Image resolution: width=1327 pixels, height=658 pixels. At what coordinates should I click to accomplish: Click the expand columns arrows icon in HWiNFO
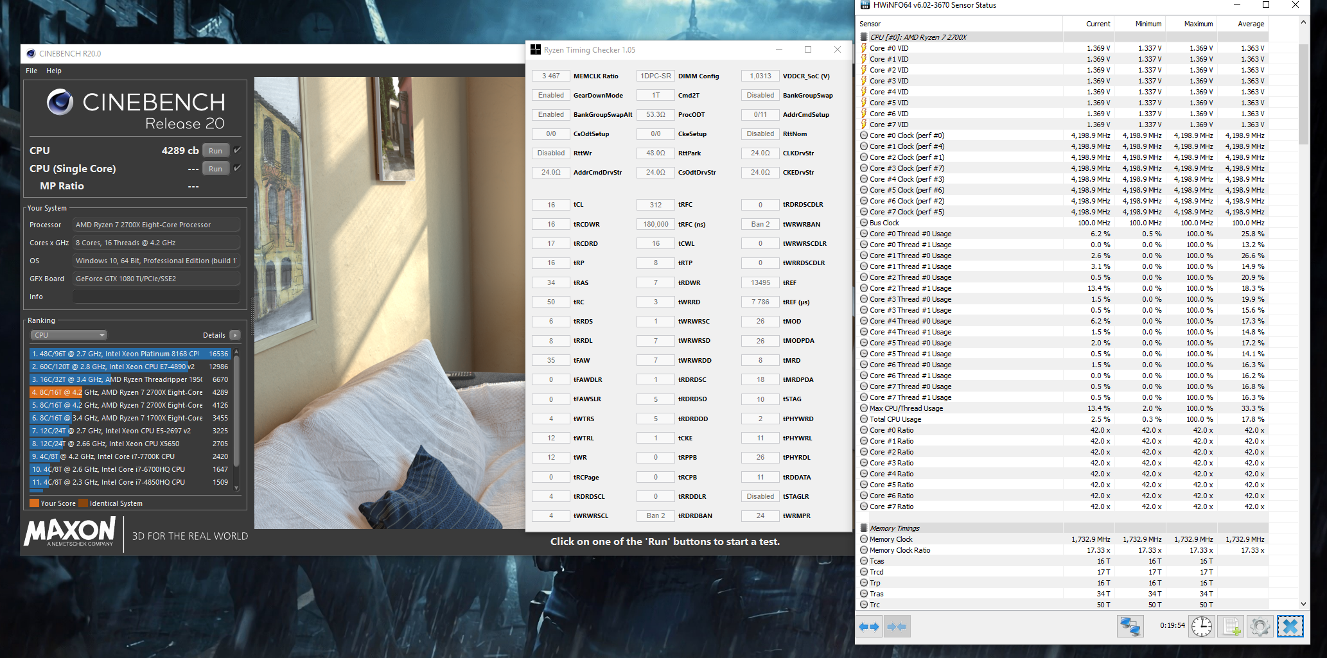click(869, 626)
